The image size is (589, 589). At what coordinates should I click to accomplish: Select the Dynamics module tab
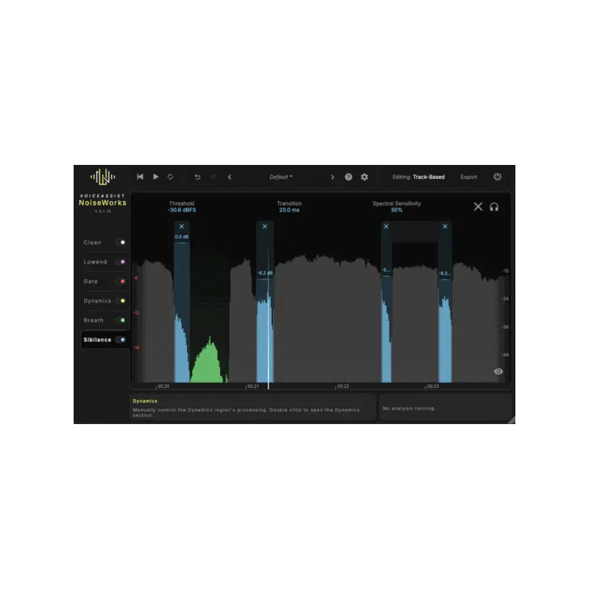(97, 301)
